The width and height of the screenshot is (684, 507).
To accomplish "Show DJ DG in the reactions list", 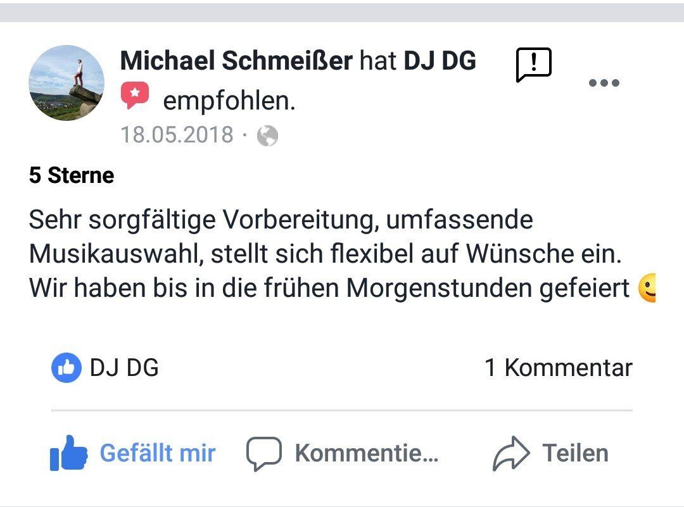I will coord(124,368).
